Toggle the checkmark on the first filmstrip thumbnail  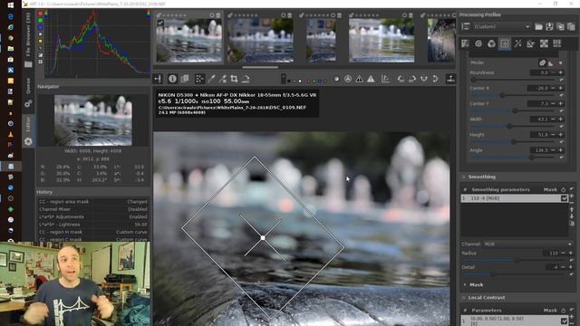coord(160,23)
